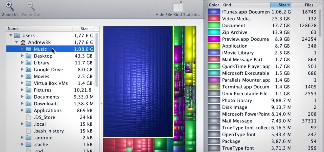
Task: Select the Applications folder icon
Action: click(x=29, y=110)
